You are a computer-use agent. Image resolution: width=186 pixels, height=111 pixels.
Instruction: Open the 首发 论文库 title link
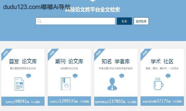(23, 61)
